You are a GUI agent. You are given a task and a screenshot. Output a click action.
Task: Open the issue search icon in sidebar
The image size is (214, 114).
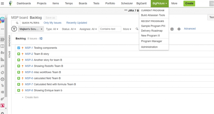[x=2, y=66]
